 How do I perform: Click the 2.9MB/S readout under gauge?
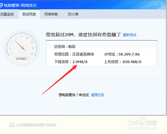21,59
